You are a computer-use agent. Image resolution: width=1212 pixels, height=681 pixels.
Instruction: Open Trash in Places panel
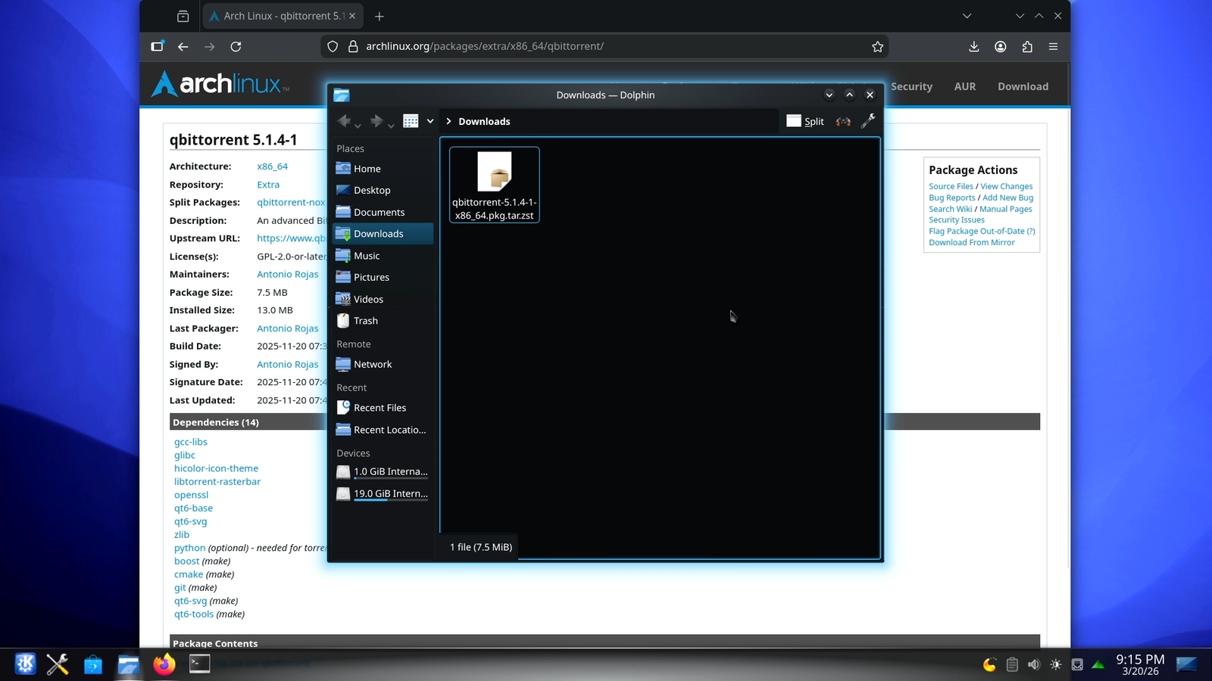click(x=383, y=321)
